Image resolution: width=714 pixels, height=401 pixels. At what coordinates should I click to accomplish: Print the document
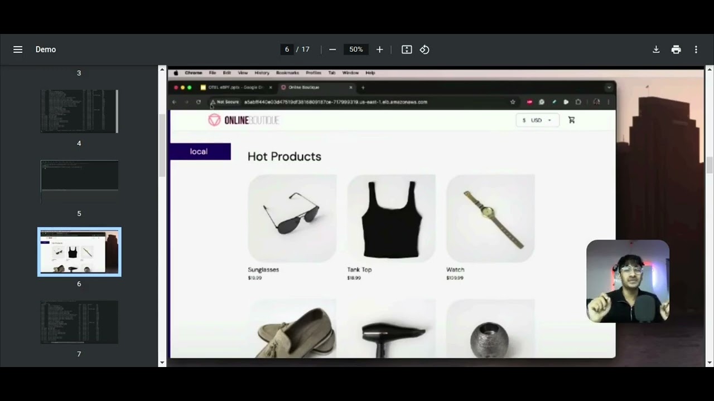tap(676, 50)
